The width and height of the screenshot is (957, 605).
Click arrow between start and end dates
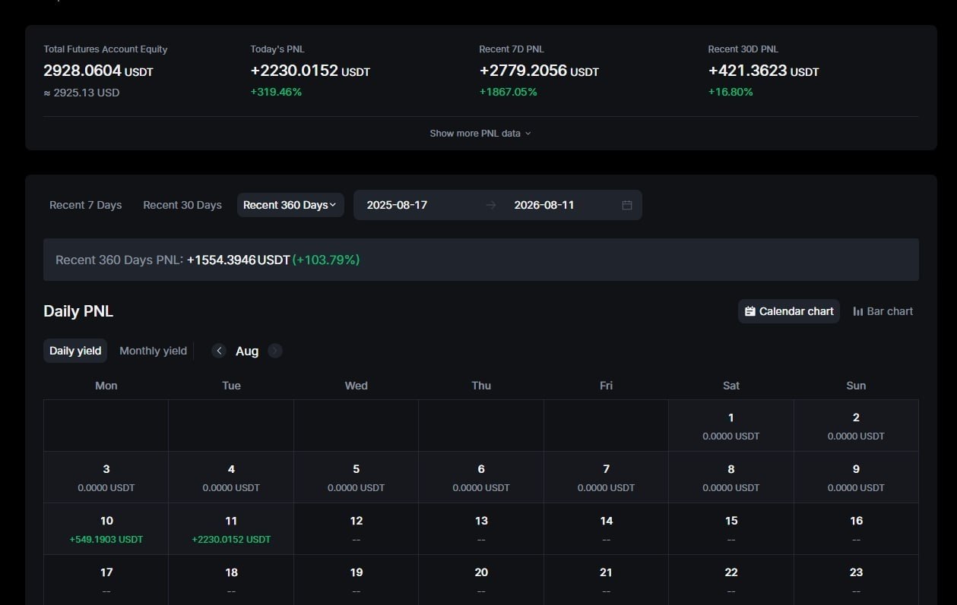click(491, 205)
